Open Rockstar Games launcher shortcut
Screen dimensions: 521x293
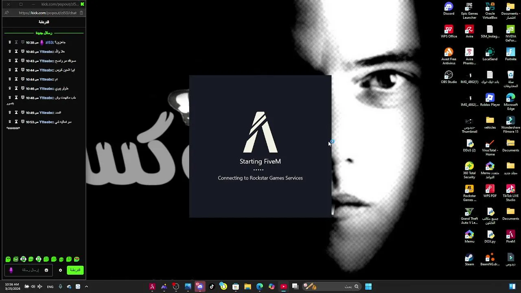tap(469, 193)
